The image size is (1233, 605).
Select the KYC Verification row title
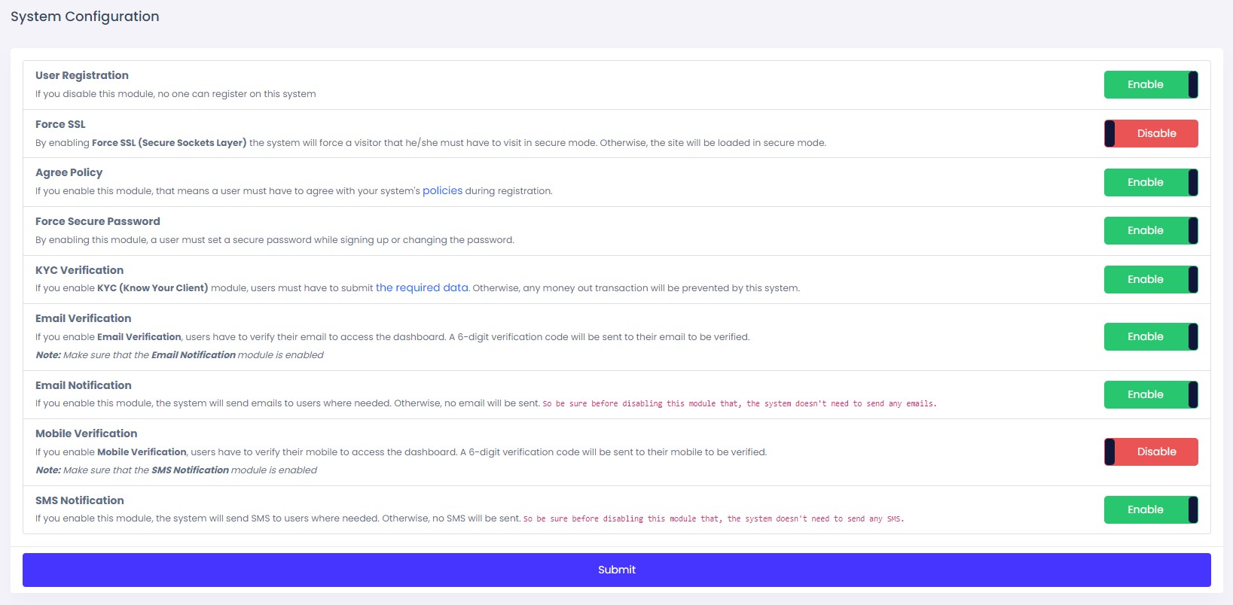coord(79,270)
